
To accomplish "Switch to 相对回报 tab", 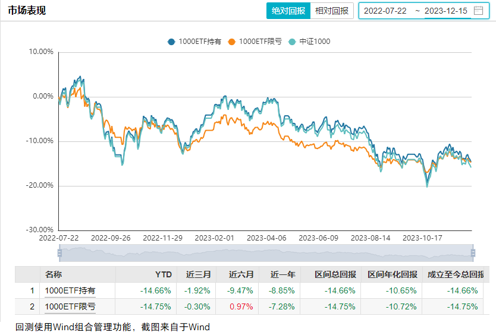I will click(x=332, y=11).
